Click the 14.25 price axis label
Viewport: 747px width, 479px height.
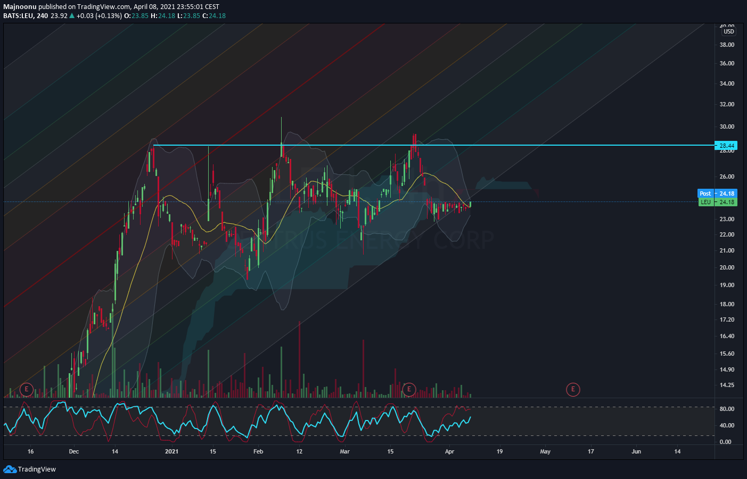click(727, 385)
